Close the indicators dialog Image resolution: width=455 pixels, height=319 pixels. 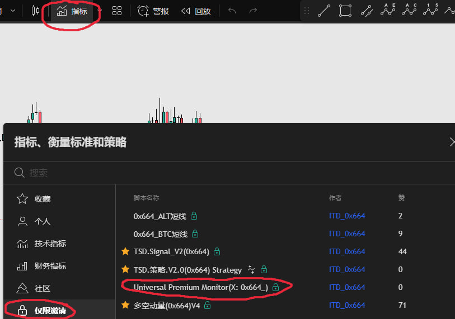(452, 142)
